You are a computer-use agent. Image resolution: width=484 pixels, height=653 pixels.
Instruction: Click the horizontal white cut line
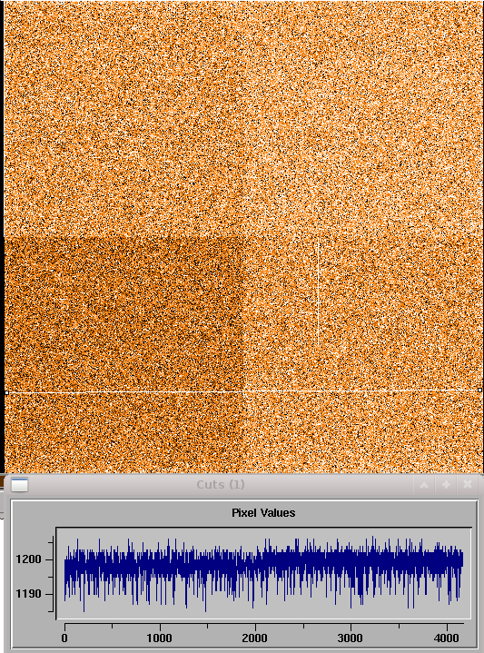(242, 391)
